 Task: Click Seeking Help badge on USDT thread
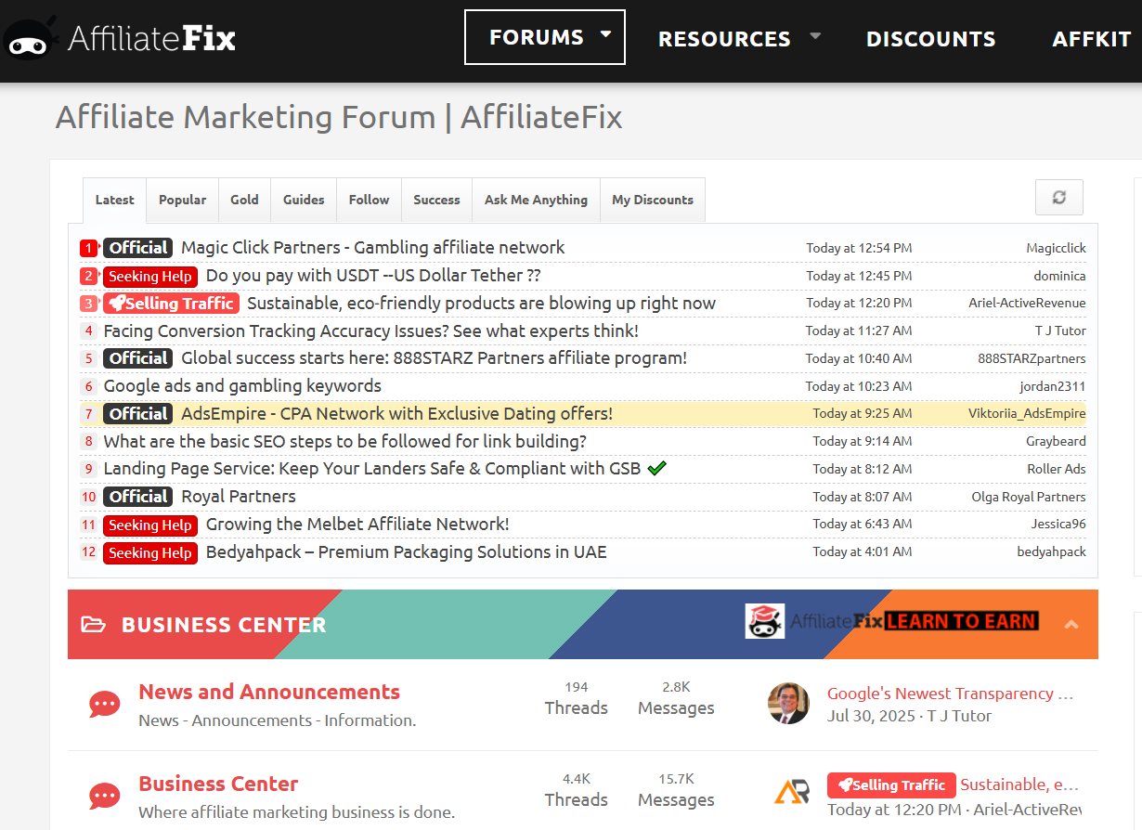tap(149, 276)
